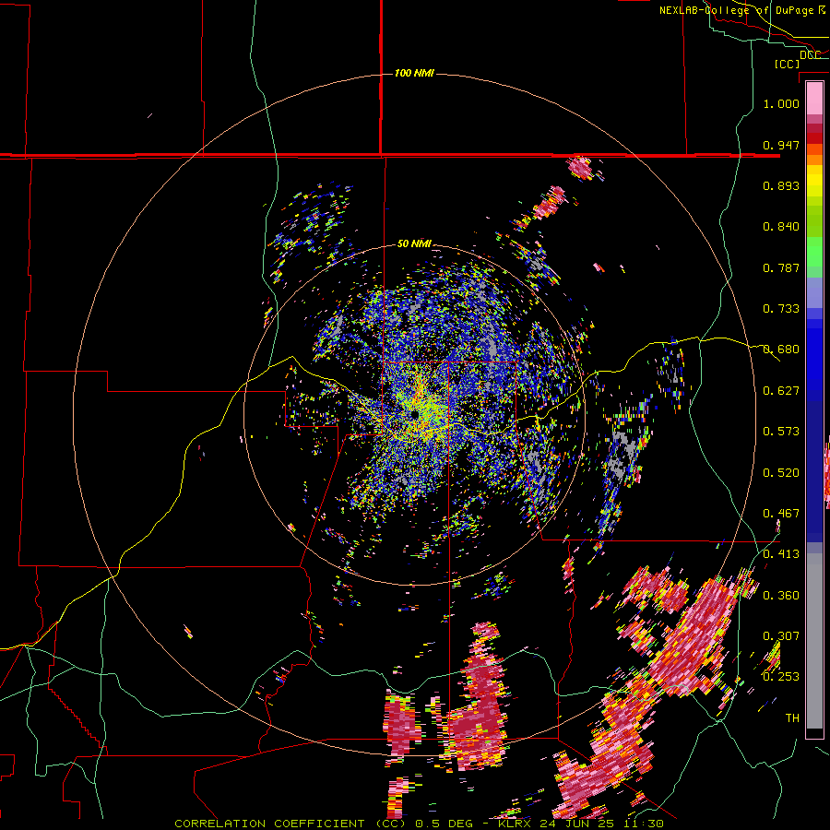Click the 0.840 value on the color scale
This screenshot has height=830, width=830.
pyautogui.click(x=781, y=227)
